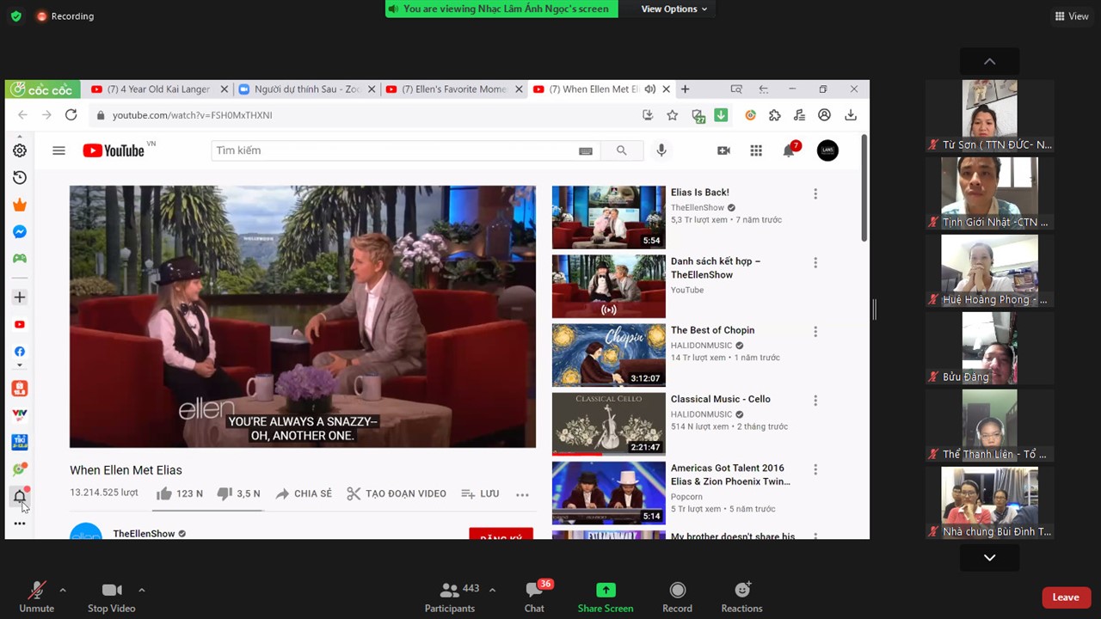Add a new sidebar shortcut with plus
The width and height of the screenshot is (1101, 619).
click(20, 297)
